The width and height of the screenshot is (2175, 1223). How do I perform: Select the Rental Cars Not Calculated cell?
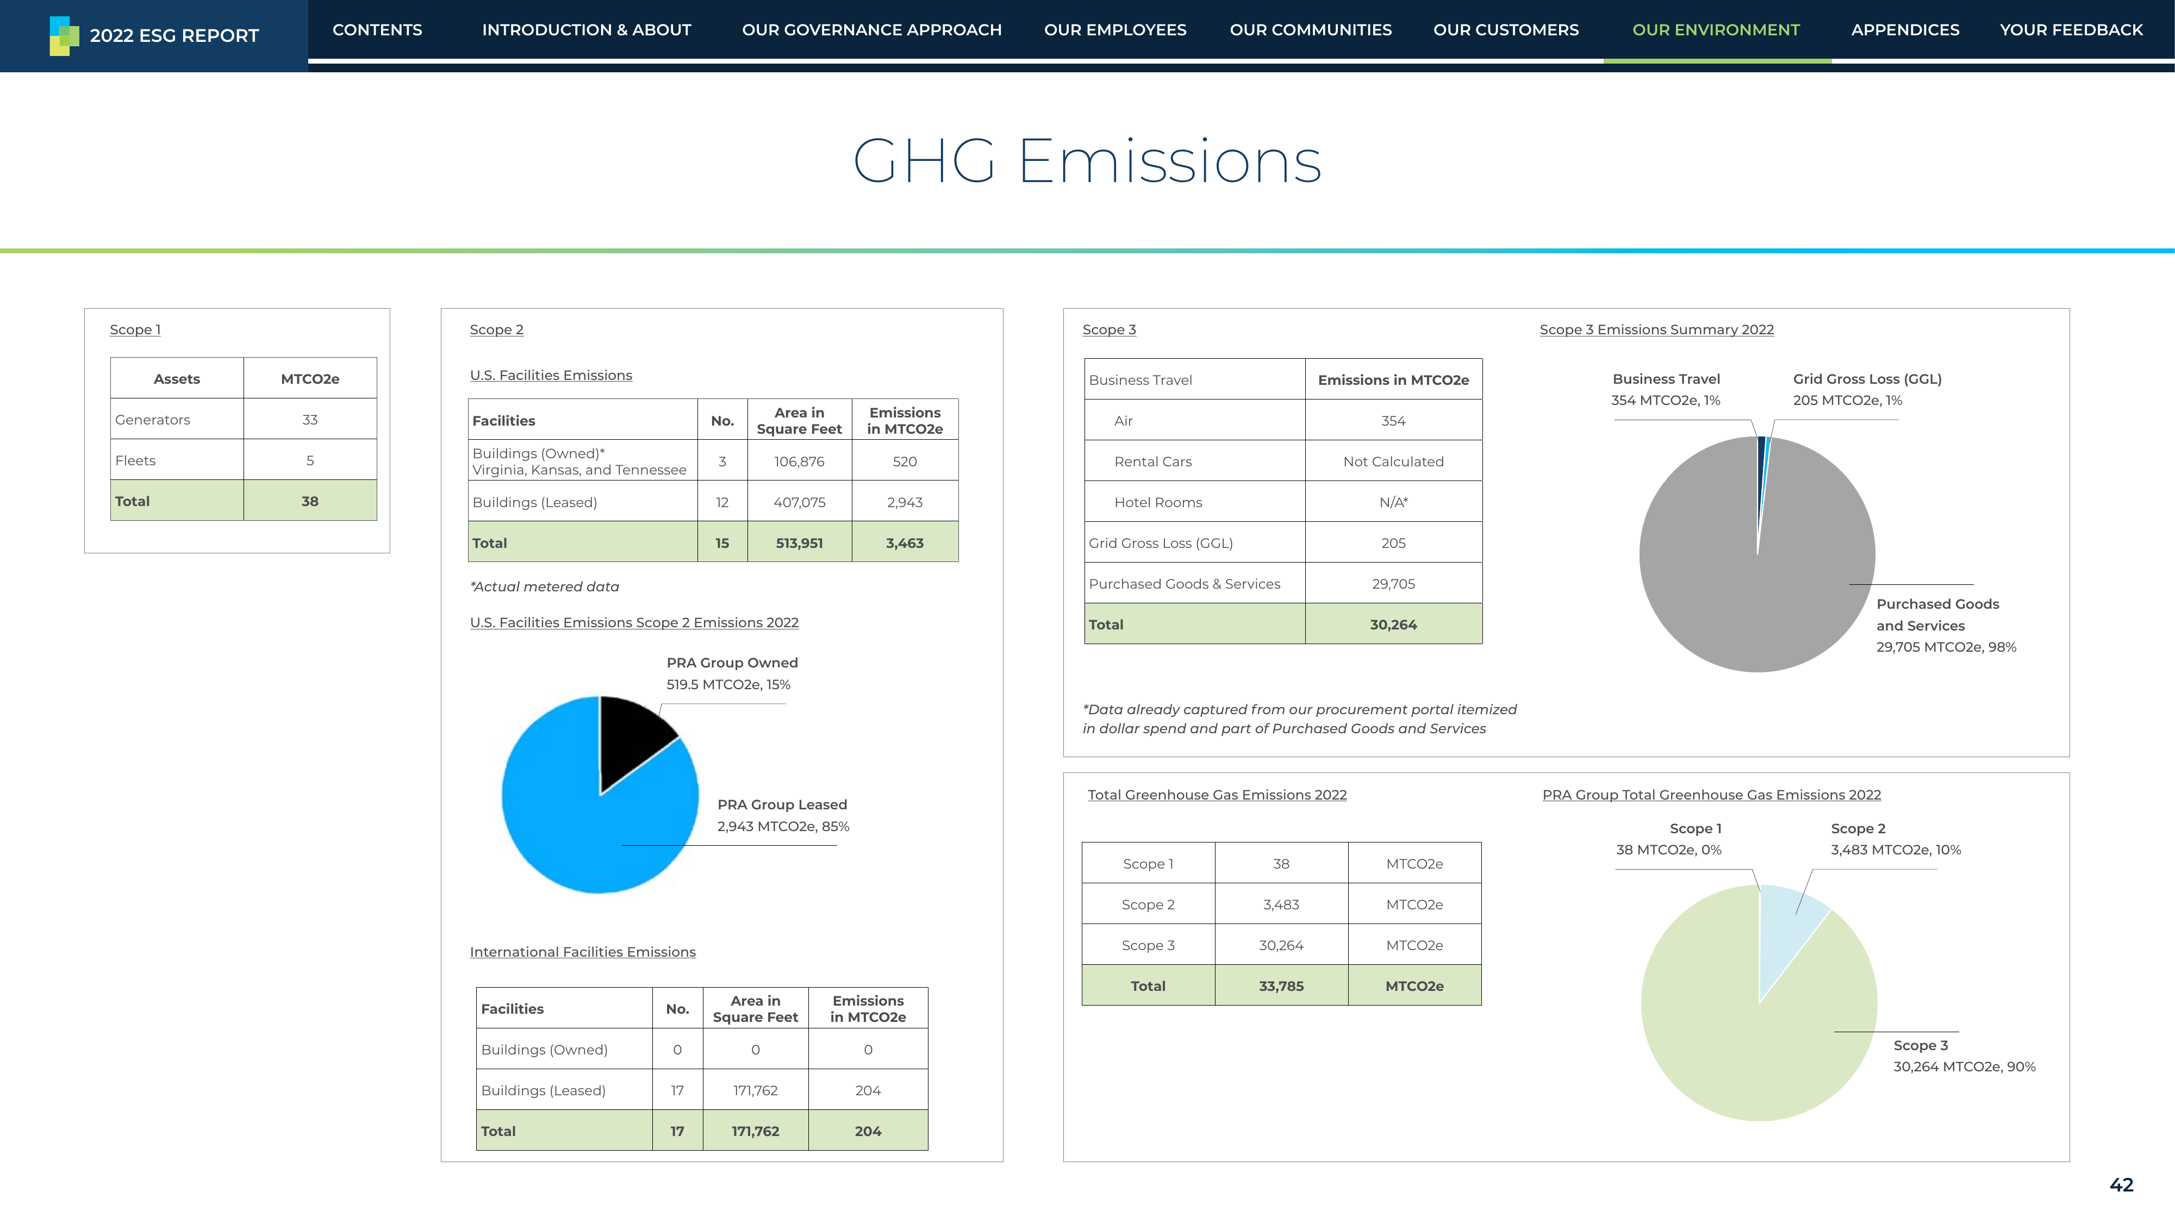pos(1393,461)
